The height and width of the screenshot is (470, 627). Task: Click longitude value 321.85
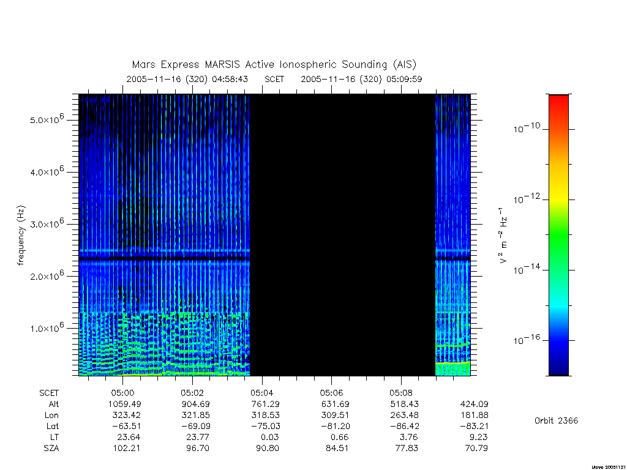[x=196, y=416]
